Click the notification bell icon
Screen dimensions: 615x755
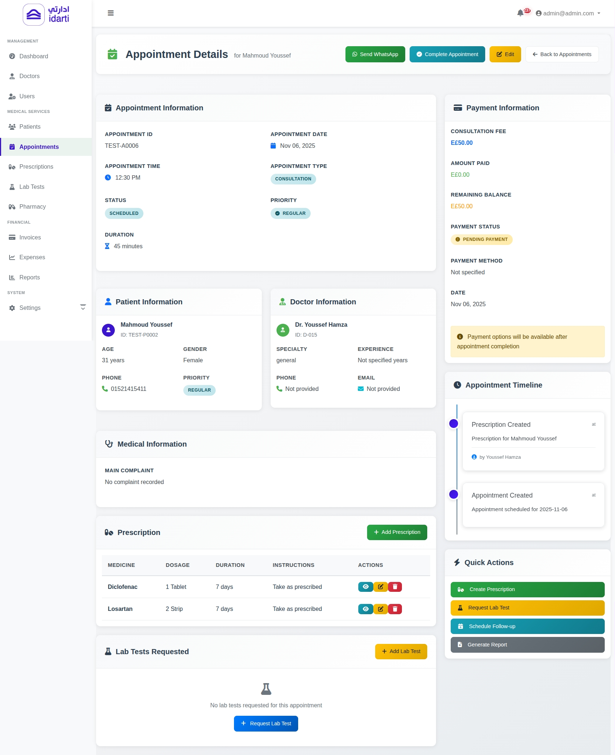coord(520,13)
